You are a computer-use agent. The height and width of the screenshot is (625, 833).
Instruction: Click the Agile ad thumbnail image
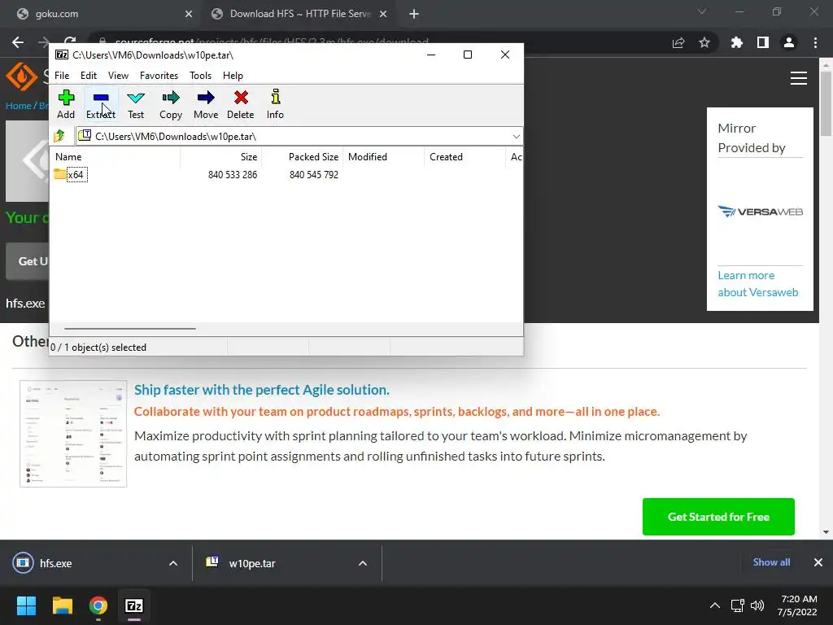click(x=73, y=434)
